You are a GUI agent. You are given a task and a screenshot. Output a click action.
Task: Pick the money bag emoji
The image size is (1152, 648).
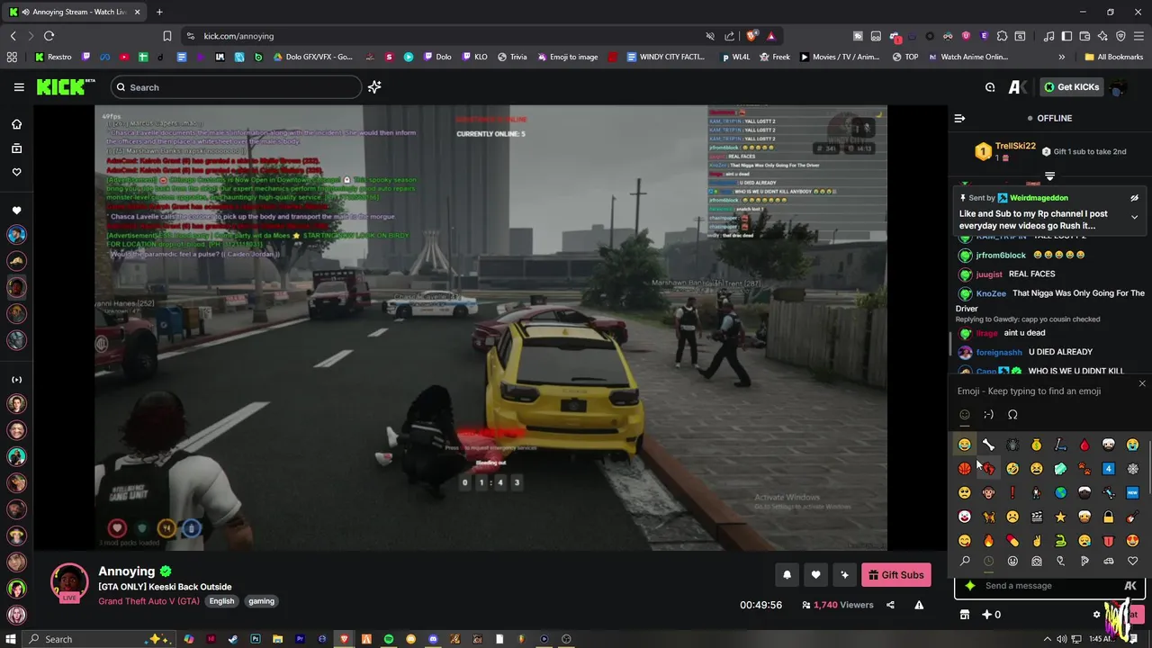tap(1037, 445)
